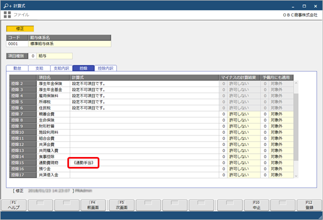Select 対象外 in the 親睦会費 row
This screenshot has width=323, height=220.
[281, 114]
